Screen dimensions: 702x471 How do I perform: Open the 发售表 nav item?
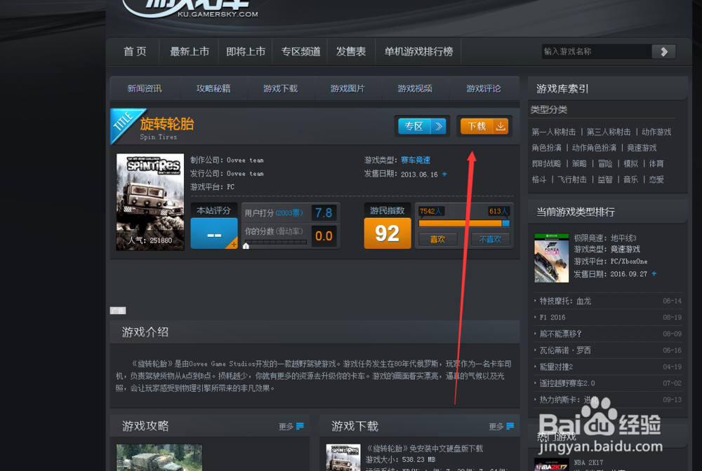click(x=351, y=52)
